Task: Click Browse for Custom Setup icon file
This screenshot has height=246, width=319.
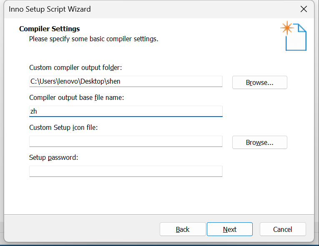Action: [260, 142]
